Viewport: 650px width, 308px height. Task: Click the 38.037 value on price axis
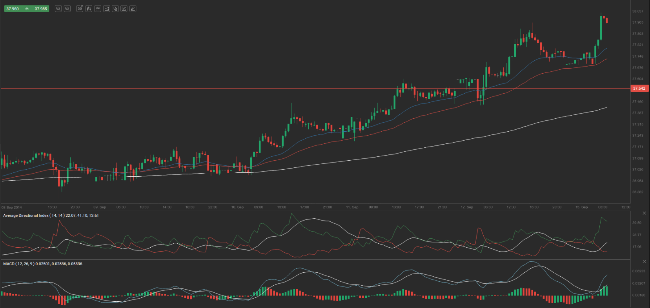tap(637, 11)
